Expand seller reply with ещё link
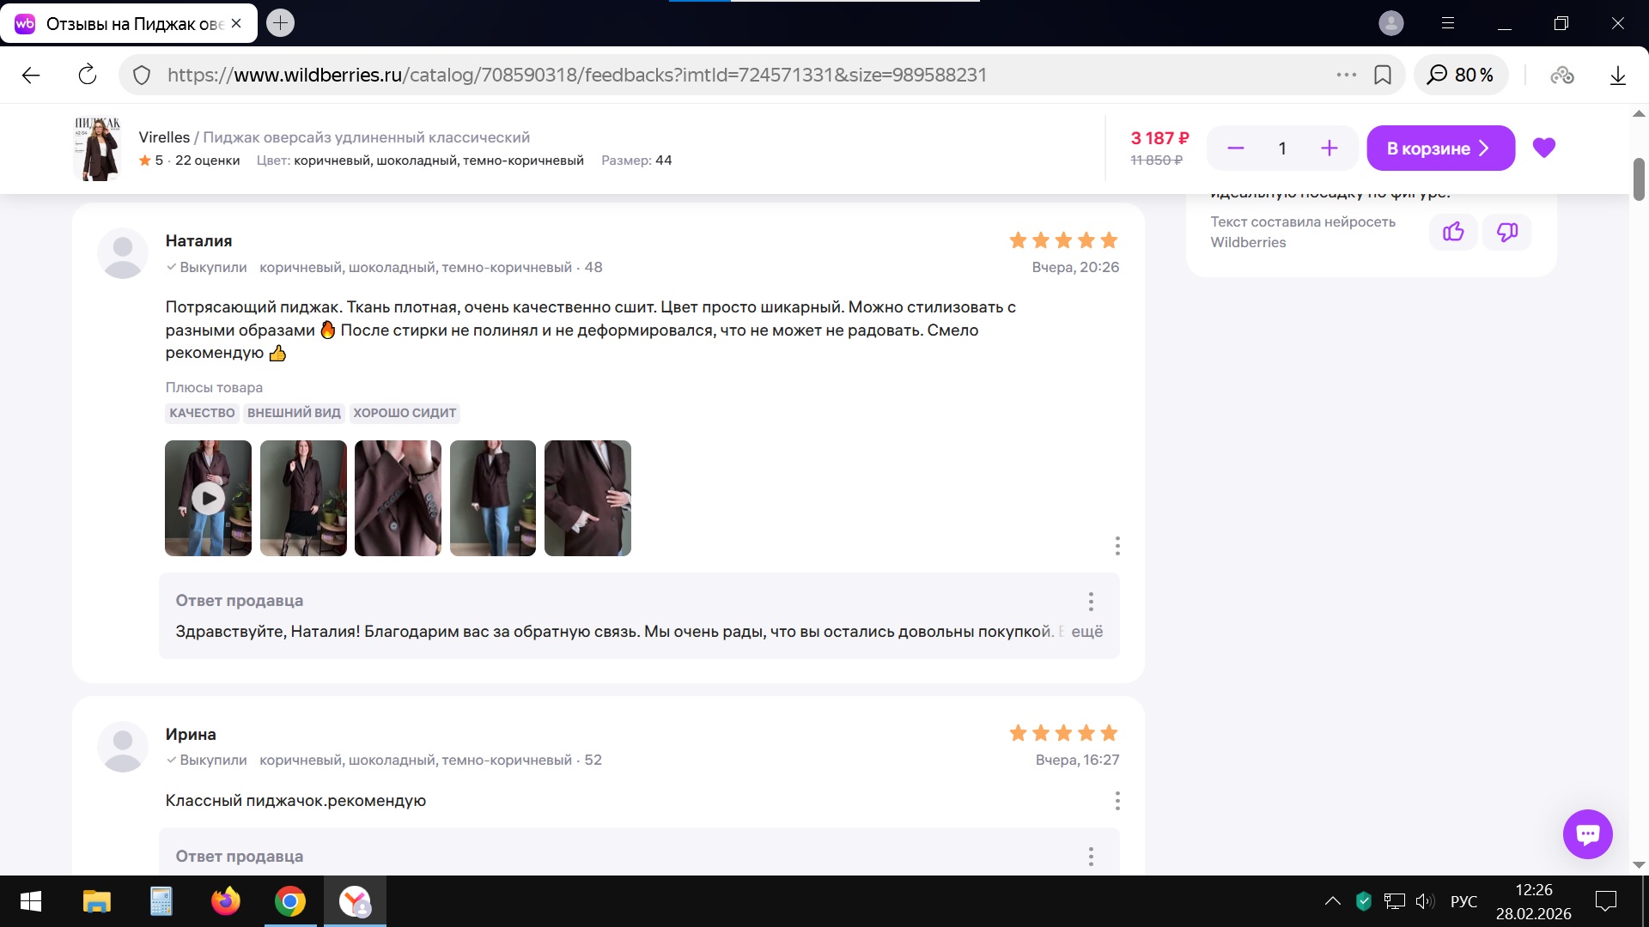Image resolution: width=1649 pixels, height=927 pixels. (1086, 632)
